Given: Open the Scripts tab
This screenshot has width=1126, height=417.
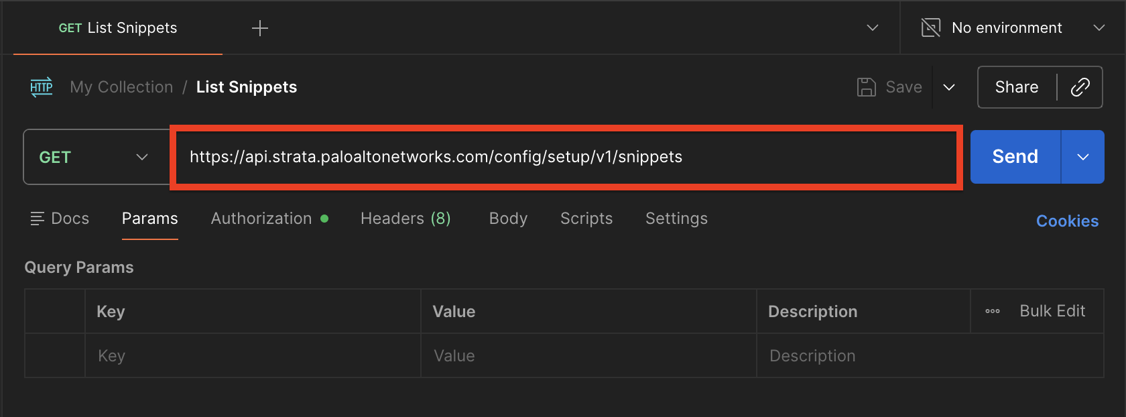Looking at the screenshot, I should pos(586,219).
